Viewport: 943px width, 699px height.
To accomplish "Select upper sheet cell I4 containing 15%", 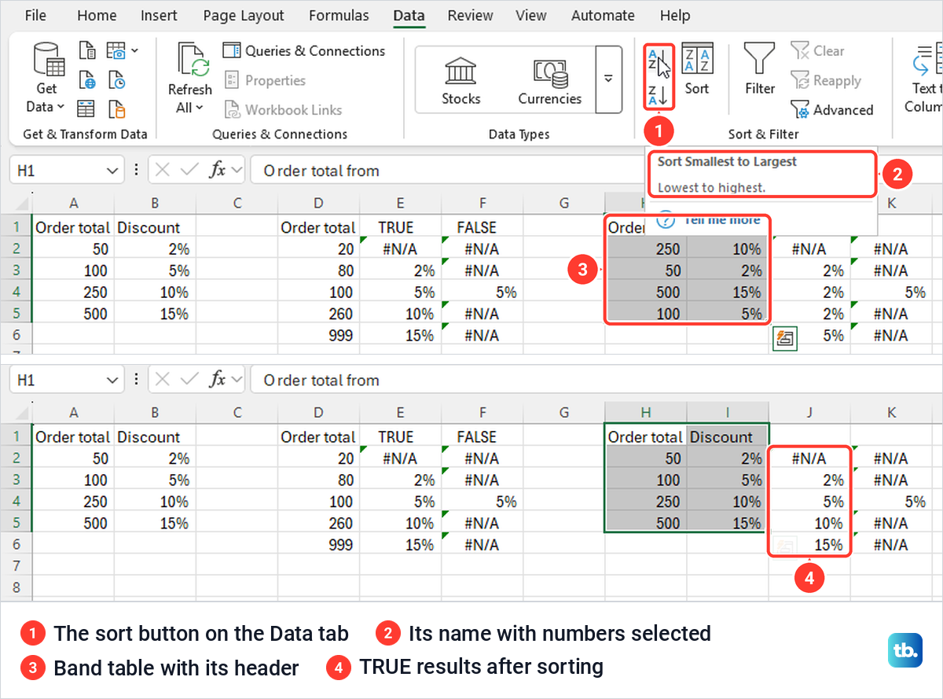I will [728, 292].
